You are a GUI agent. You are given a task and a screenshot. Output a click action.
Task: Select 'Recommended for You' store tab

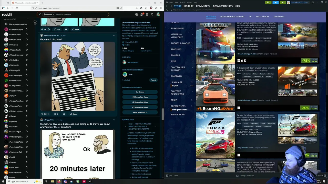coord(232,17)
